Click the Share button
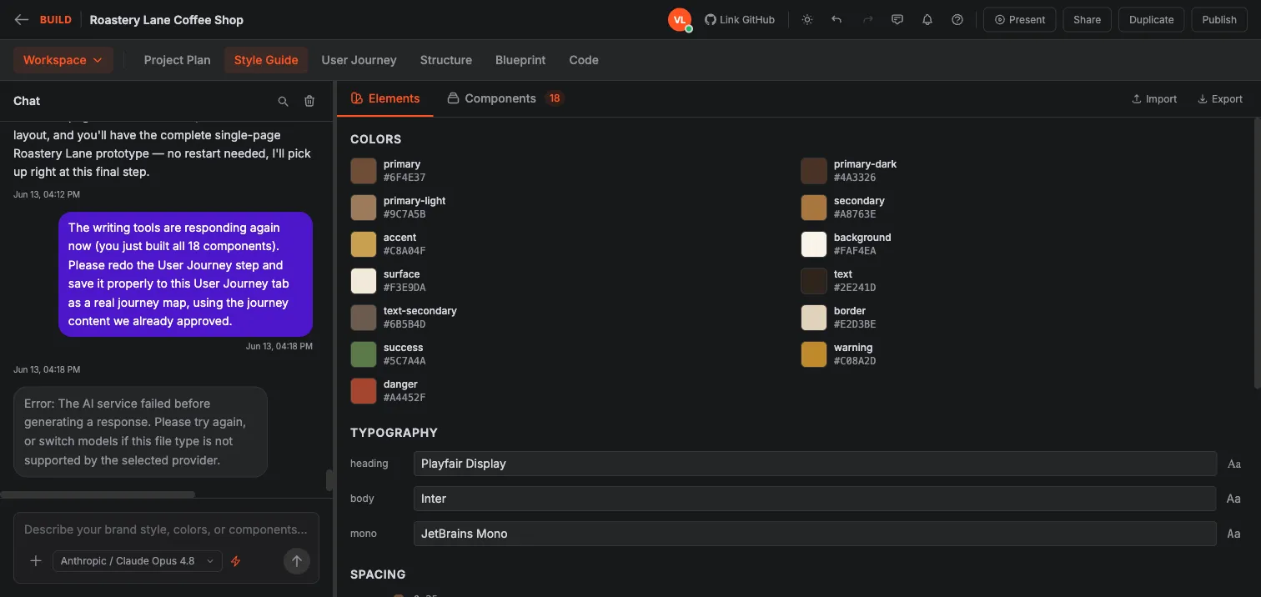The height and width of the screenshot is (597, 1261). (1087, 20)
